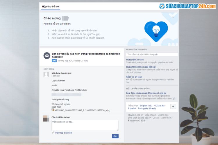Screen dimensions: 218x145
Task: Open Lựa chọn quảng cáo footer link
Action: click(x=139, y=118)
